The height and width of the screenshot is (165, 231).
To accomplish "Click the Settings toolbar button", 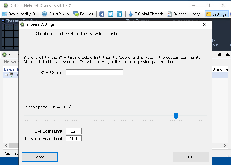I will pos(216,14).
